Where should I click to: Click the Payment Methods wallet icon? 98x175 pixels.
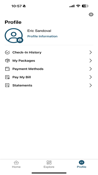pyautogui.click(x=7, y=69)
